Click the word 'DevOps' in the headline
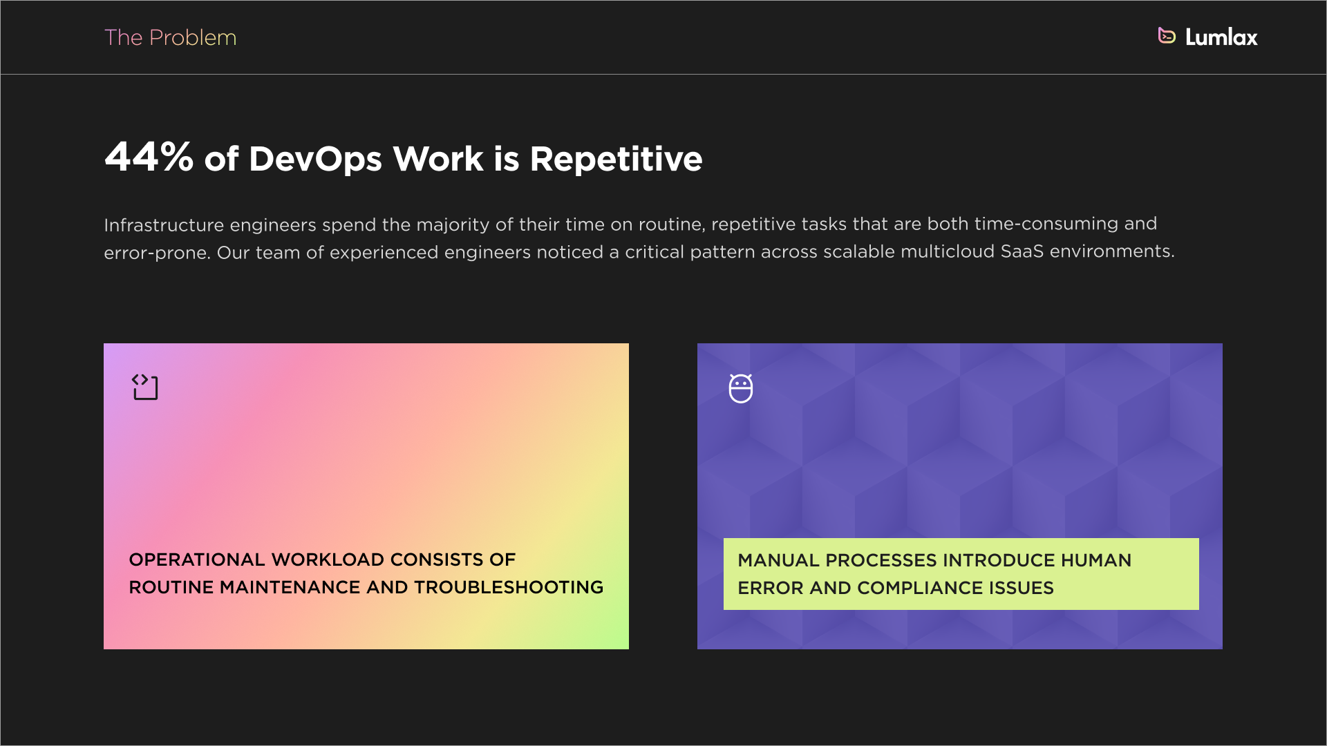Image resolution: width=1327 pixels, height=746 pixels. 315,159
